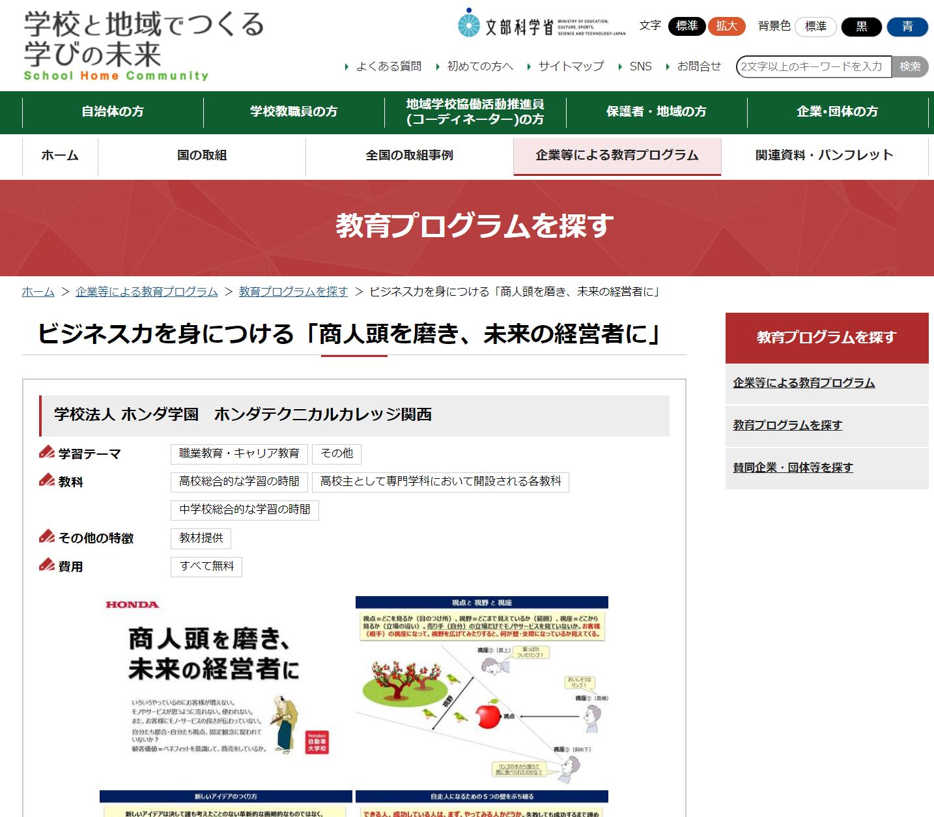Click the red tag icon beside 教科
Screen dimensions: 934x817
46,480
